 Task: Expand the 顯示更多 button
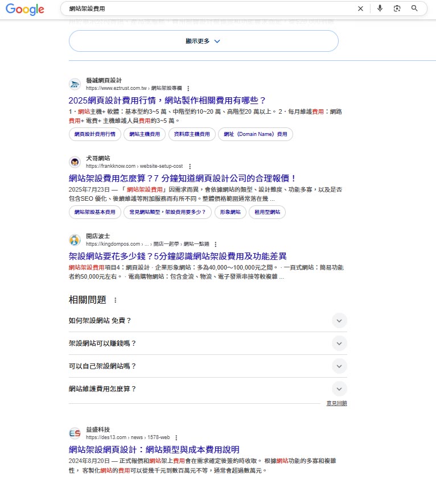204,41
